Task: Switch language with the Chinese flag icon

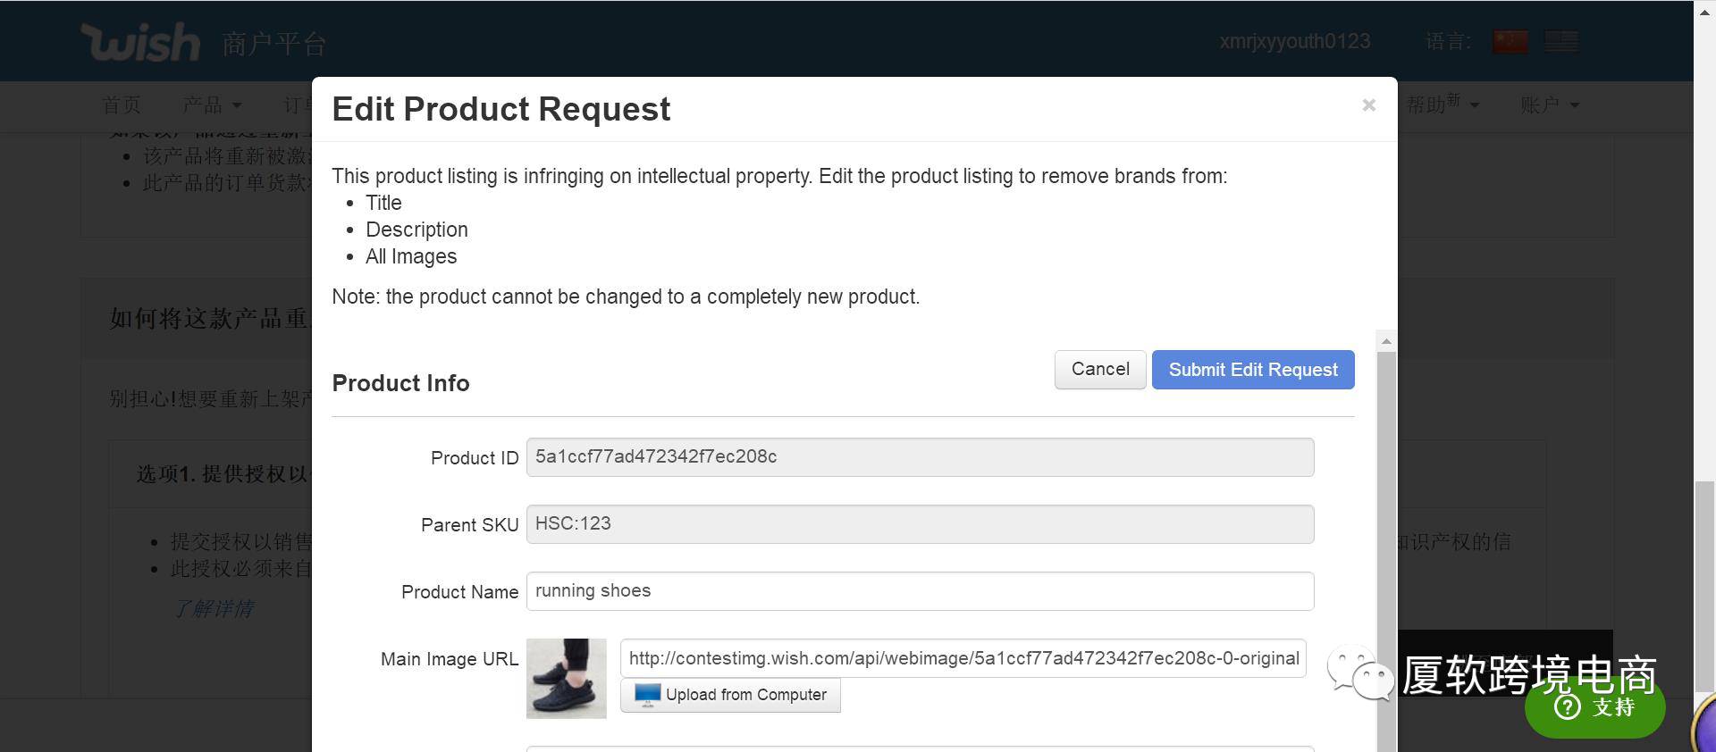Action: point(1510,41)
